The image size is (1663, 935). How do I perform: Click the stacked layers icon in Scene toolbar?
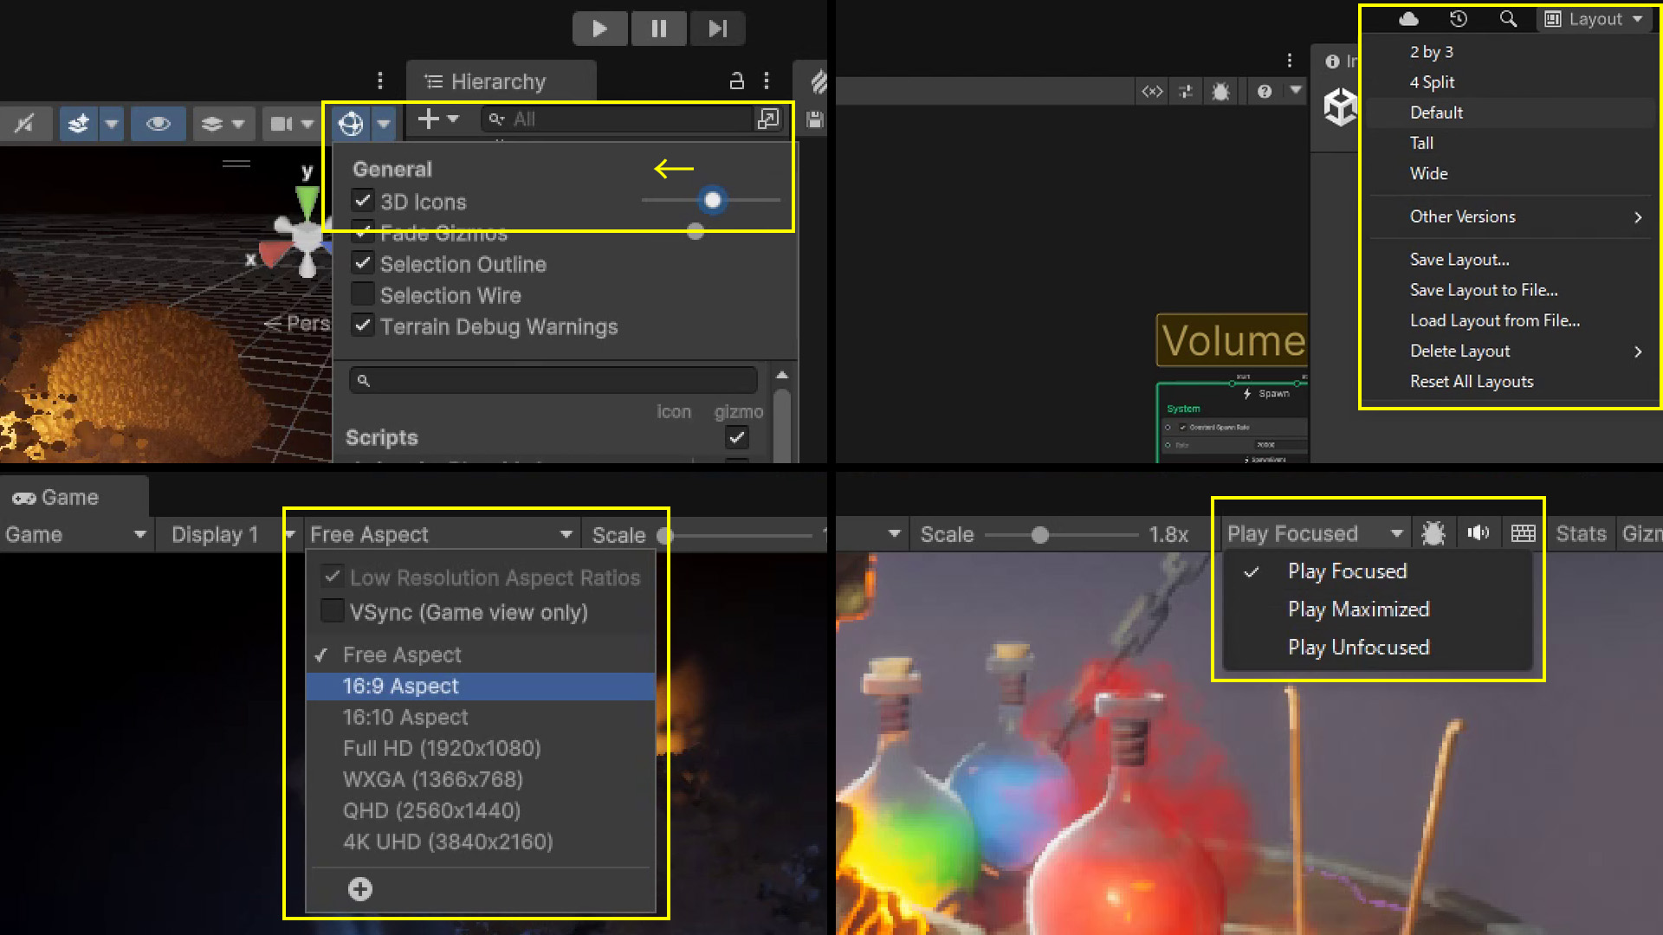[x=212, y=124]
